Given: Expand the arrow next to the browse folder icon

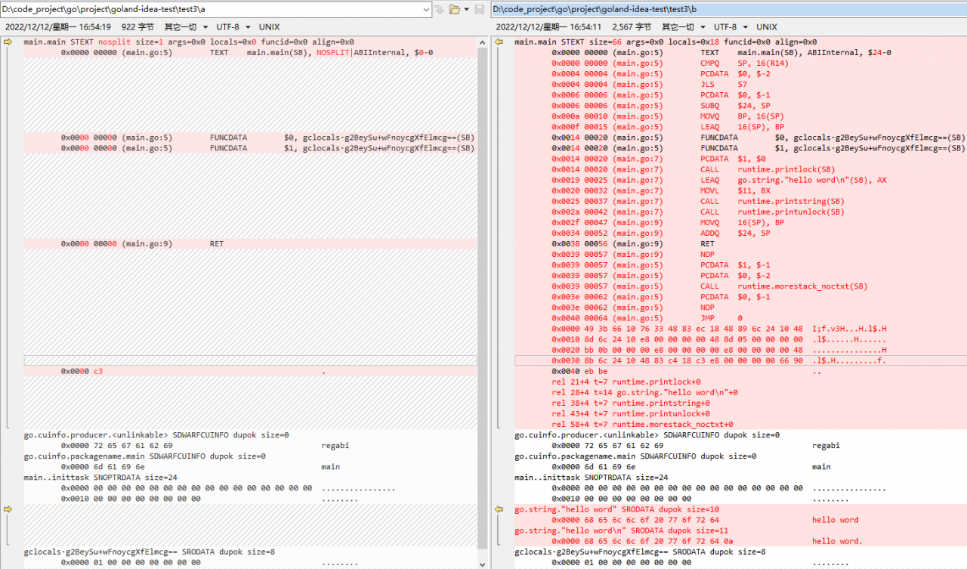Looking at the screenshot, I should tap(466, 10).
